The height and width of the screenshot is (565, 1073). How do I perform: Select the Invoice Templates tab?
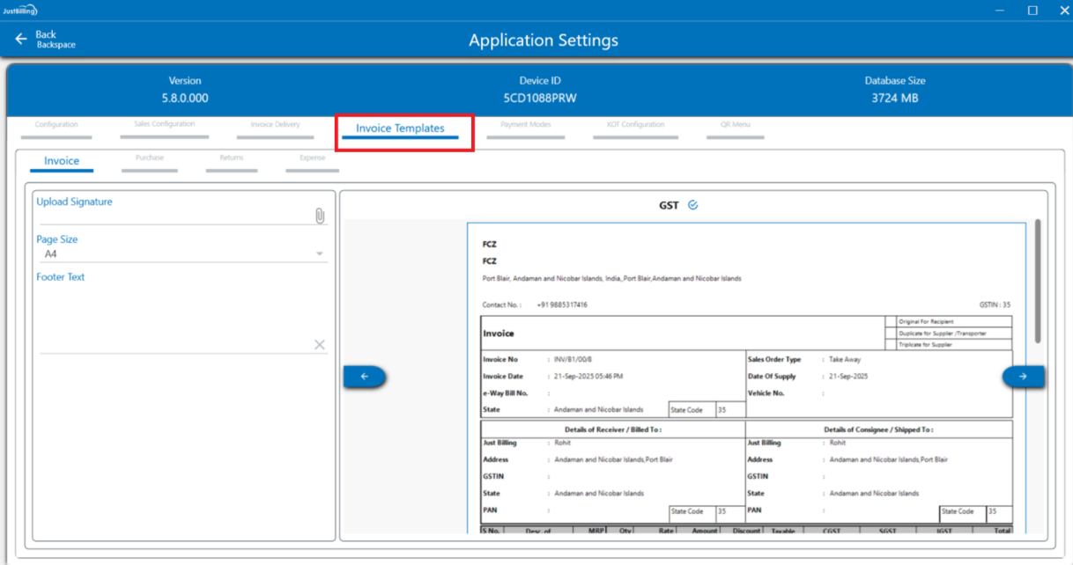tap(400, 128)
